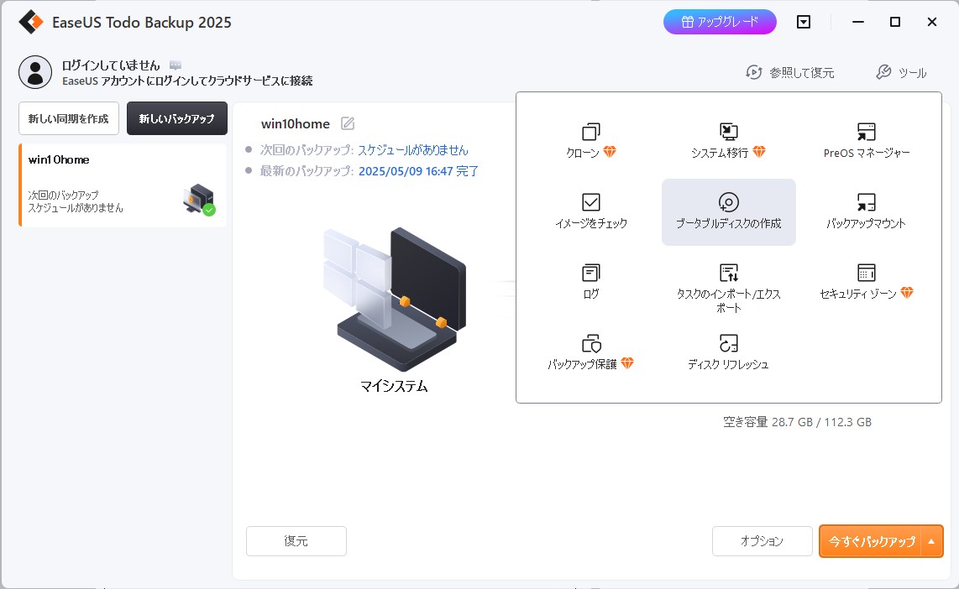This screenshot has width=959, height=589.
Task: Click the アップグレード upgrade button
Action: point(720,22)
